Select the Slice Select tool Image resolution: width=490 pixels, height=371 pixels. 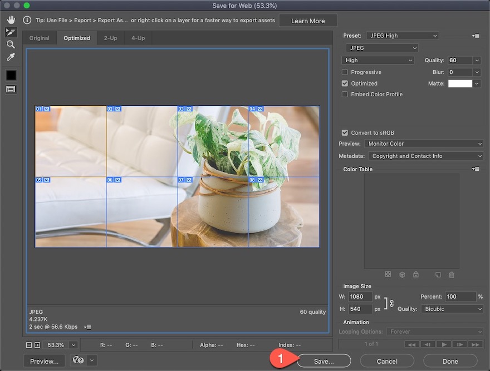(x=11, y=32)
